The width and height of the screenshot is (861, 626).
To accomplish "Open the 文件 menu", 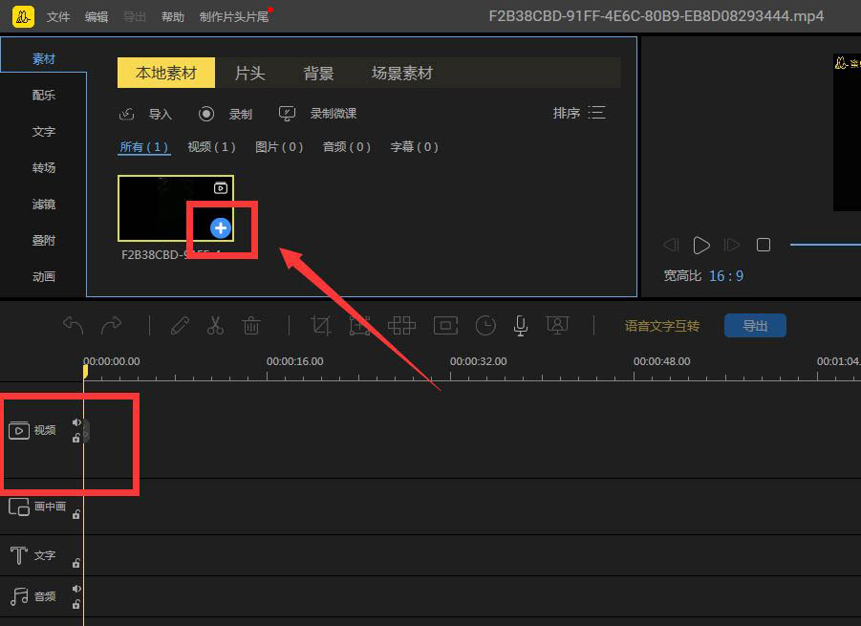I will click(x=58, y=16).
